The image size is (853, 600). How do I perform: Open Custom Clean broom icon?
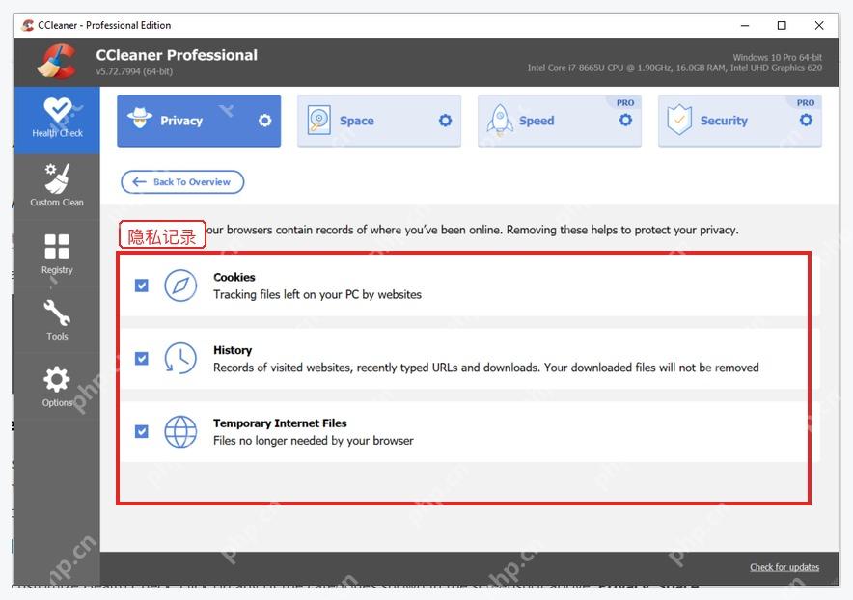[x=57, y=178]
